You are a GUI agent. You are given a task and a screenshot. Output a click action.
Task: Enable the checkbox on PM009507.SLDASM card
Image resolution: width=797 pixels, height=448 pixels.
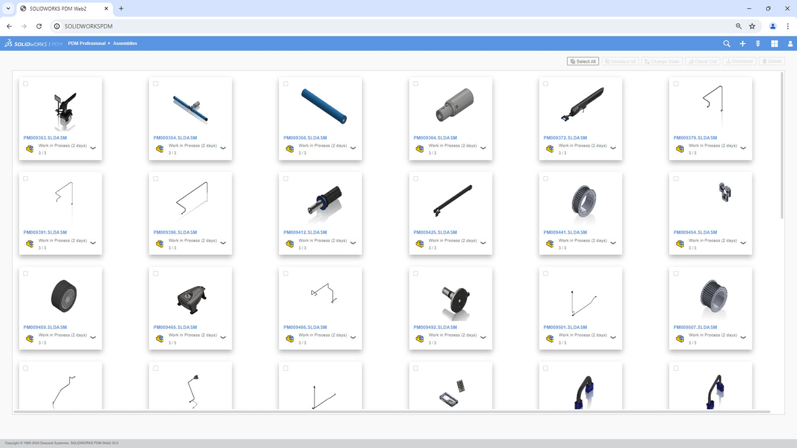675,273
